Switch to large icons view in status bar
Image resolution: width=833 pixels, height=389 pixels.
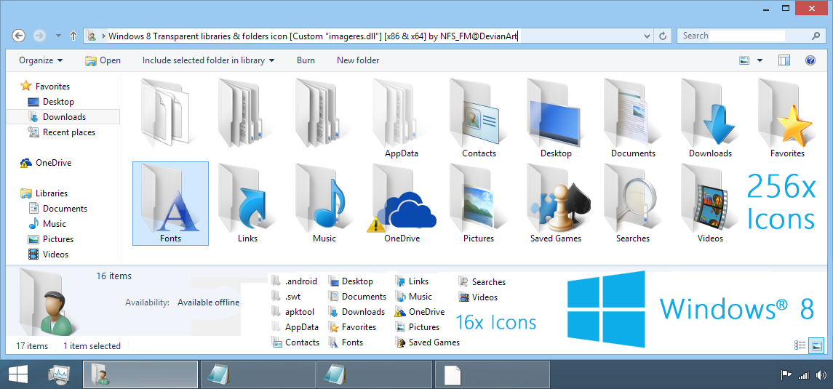[x=816, y=345]
